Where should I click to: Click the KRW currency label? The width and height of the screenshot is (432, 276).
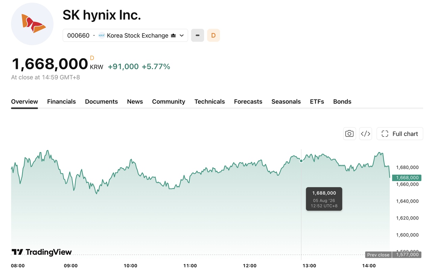pyautogui.click(x=97, y=67)
